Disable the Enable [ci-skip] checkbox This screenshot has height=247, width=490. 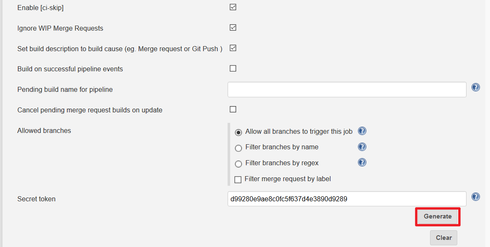233,7
